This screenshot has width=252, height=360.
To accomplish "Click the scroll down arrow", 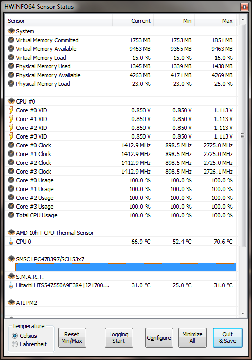I will click(x=243, y=314).
